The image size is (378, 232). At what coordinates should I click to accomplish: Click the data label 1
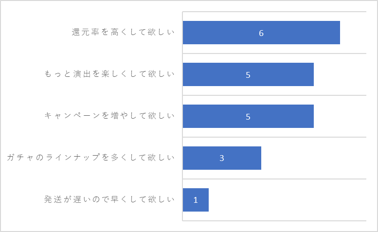[196, 200]
